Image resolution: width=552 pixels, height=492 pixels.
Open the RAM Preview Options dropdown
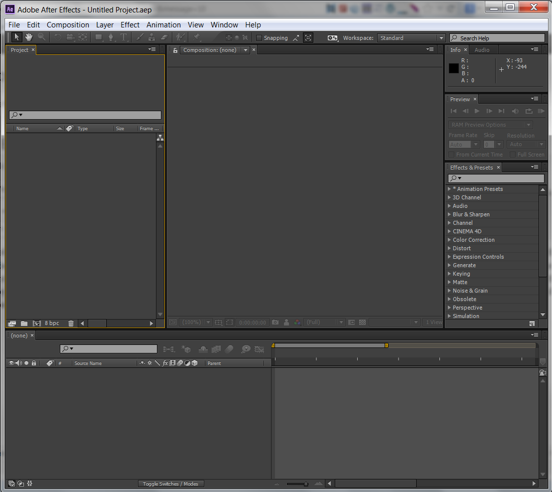click(490, 125)
